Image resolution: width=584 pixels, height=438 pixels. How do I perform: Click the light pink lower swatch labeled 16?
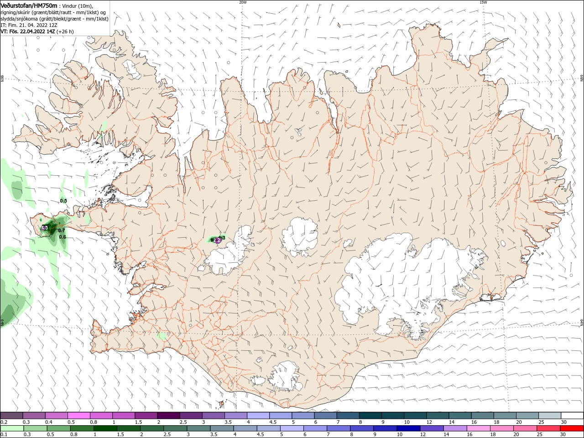click(x=479, y=428)
